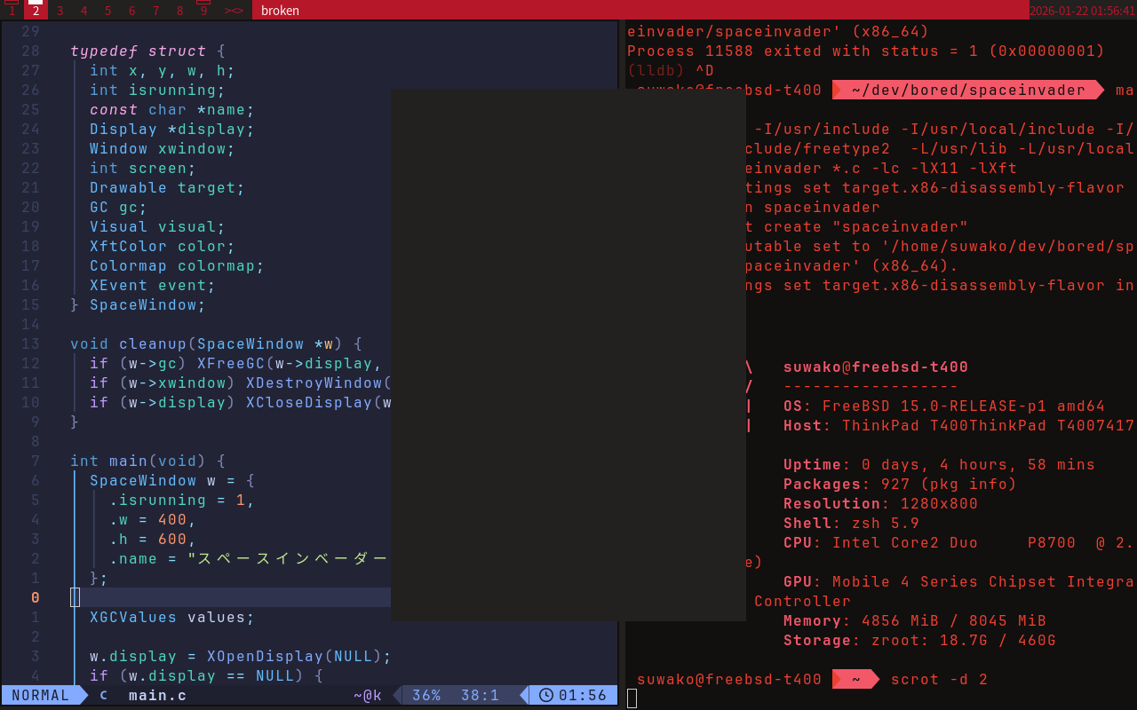Image resolution: width=1137 pixels, height=710 pixels.
Task: Click the 'broken' window title in bar
Action: coord(280,11)
